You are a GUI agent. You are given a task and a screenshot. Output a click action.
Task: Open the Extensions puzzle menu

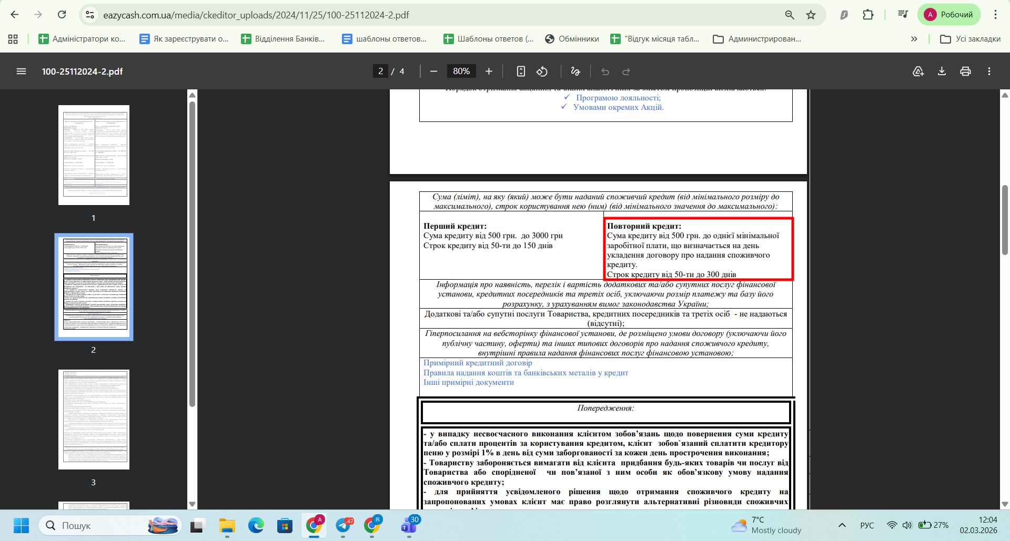click(x=868, y=15)
